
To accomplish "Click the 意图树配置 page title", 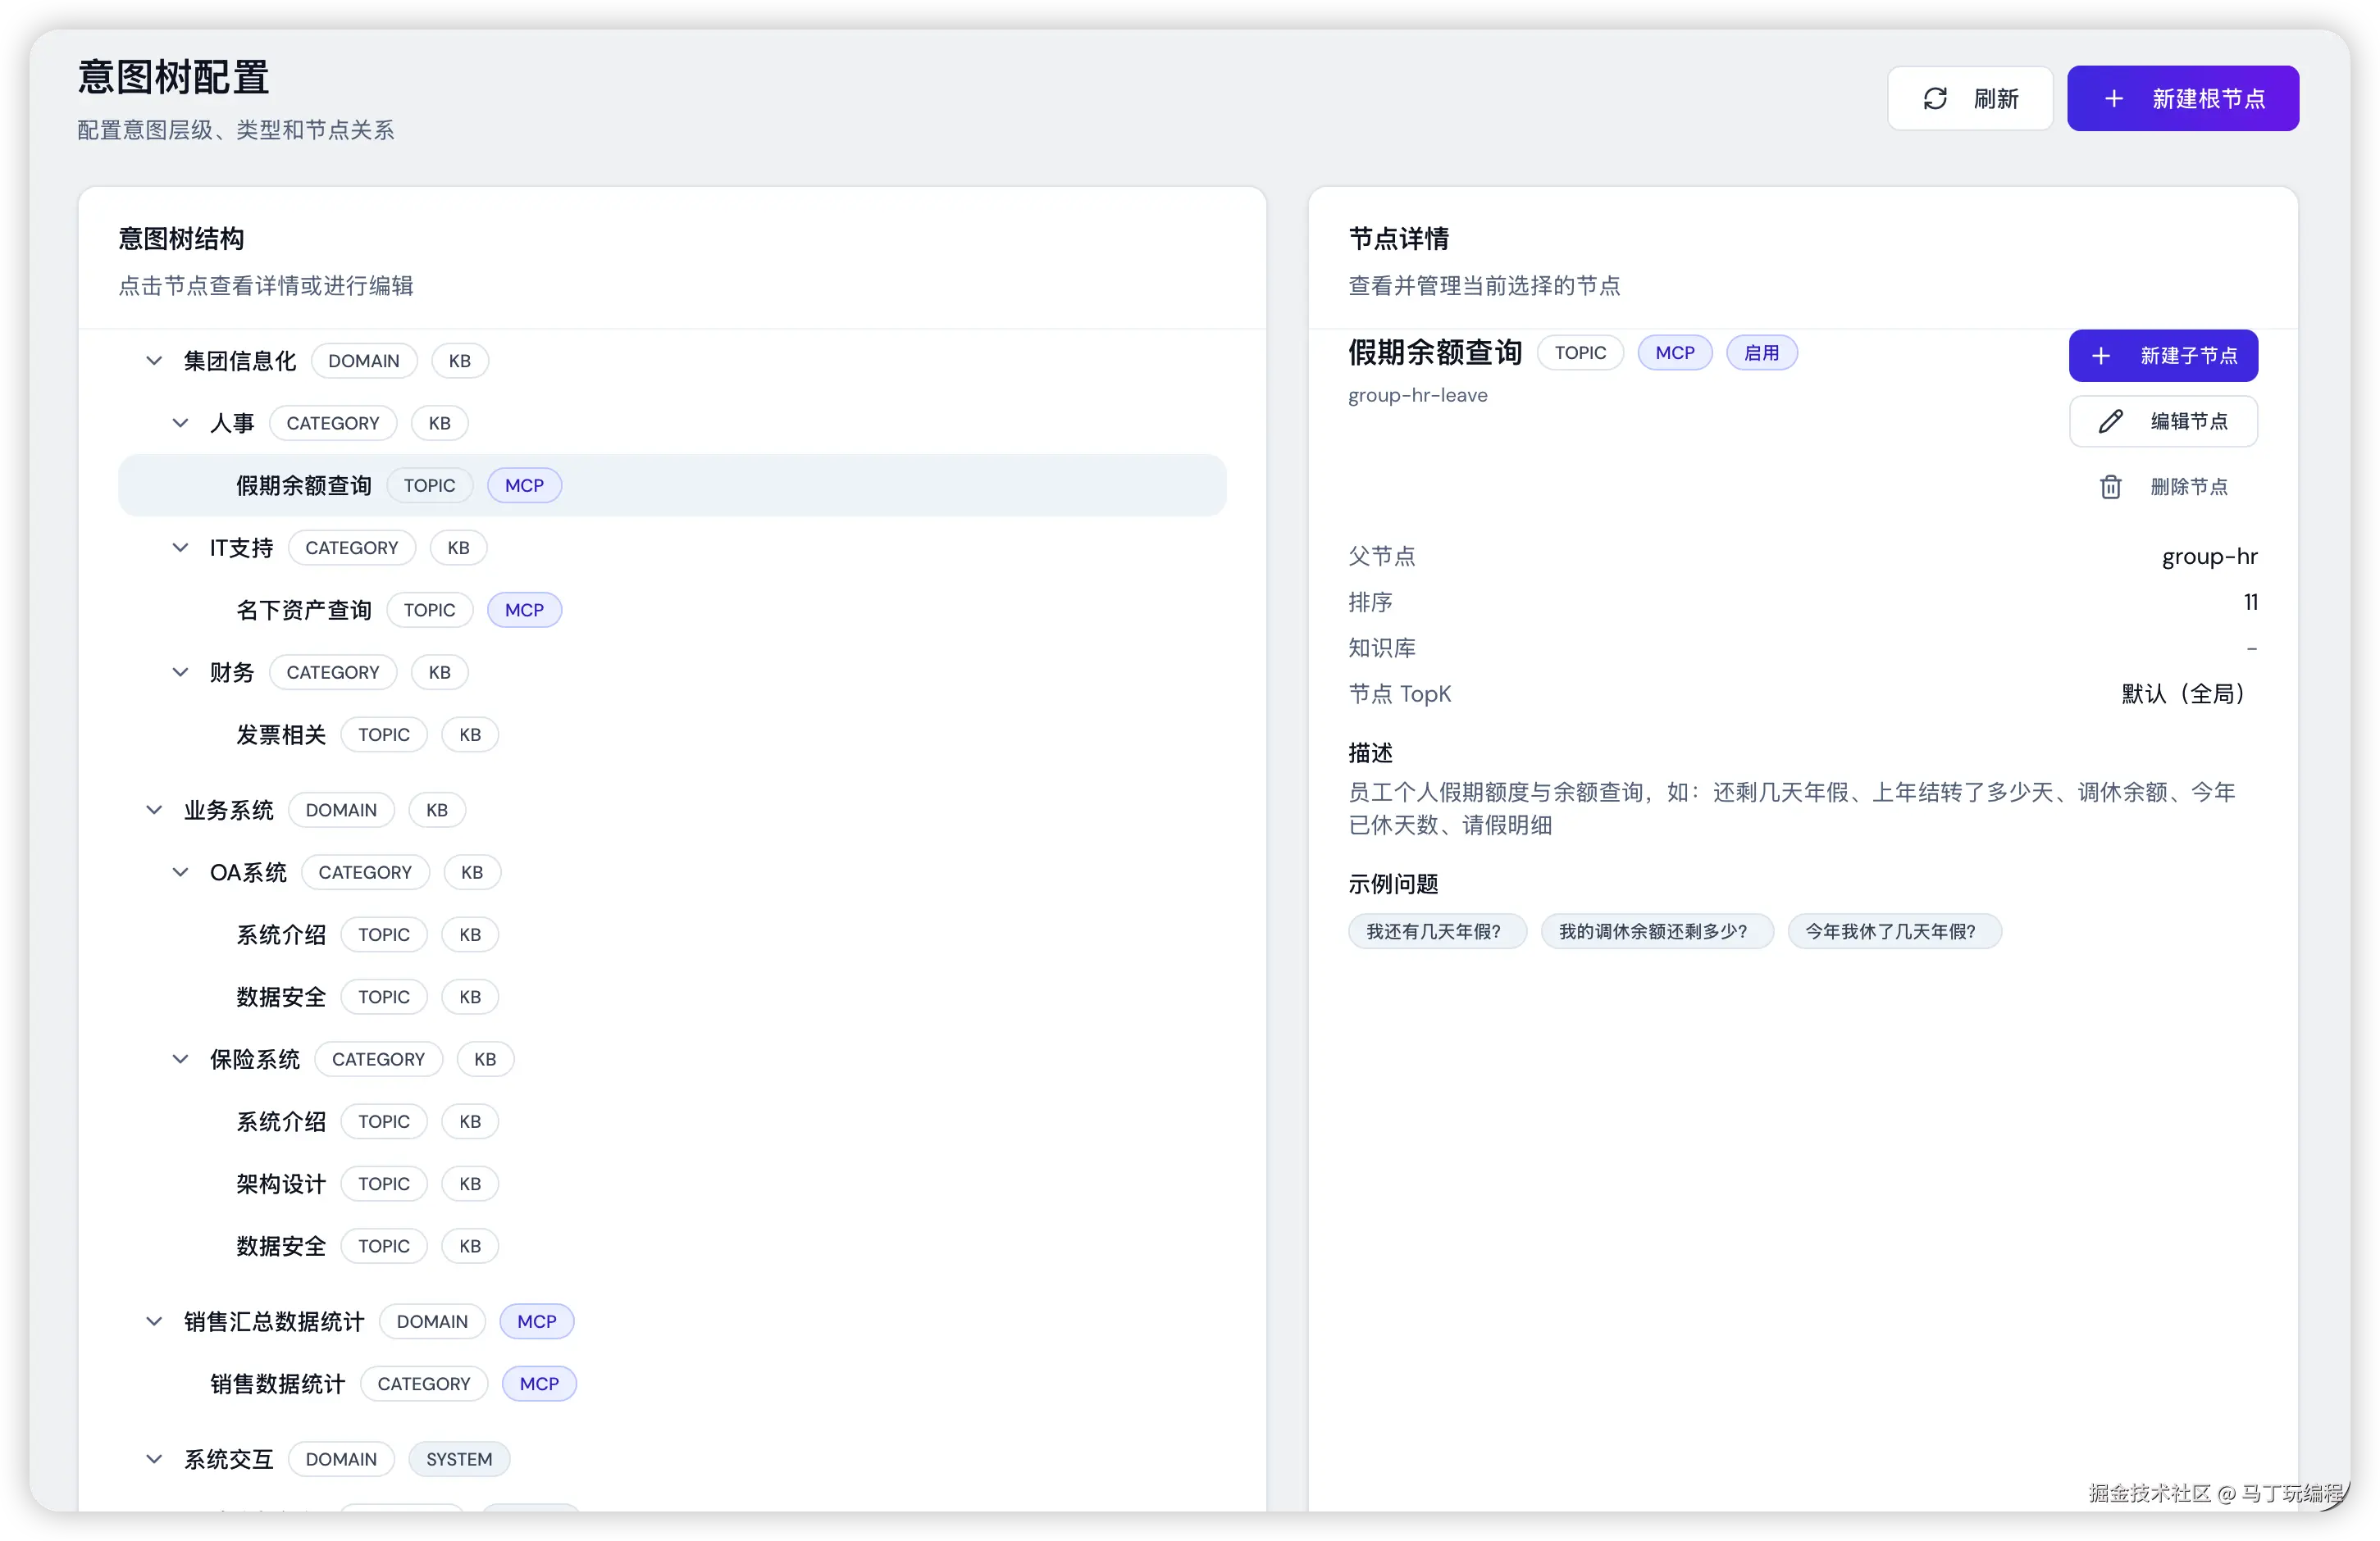I will tap(174, 77).
